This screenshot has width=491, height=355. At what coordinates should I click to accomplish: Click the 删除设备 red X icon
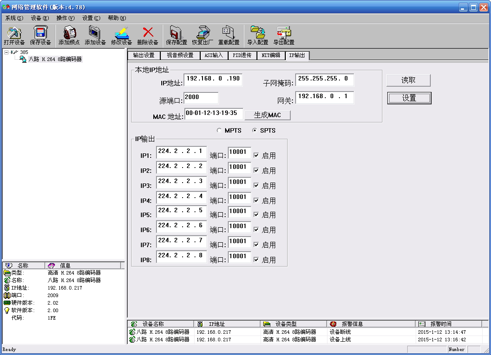[x=148, y=33]
